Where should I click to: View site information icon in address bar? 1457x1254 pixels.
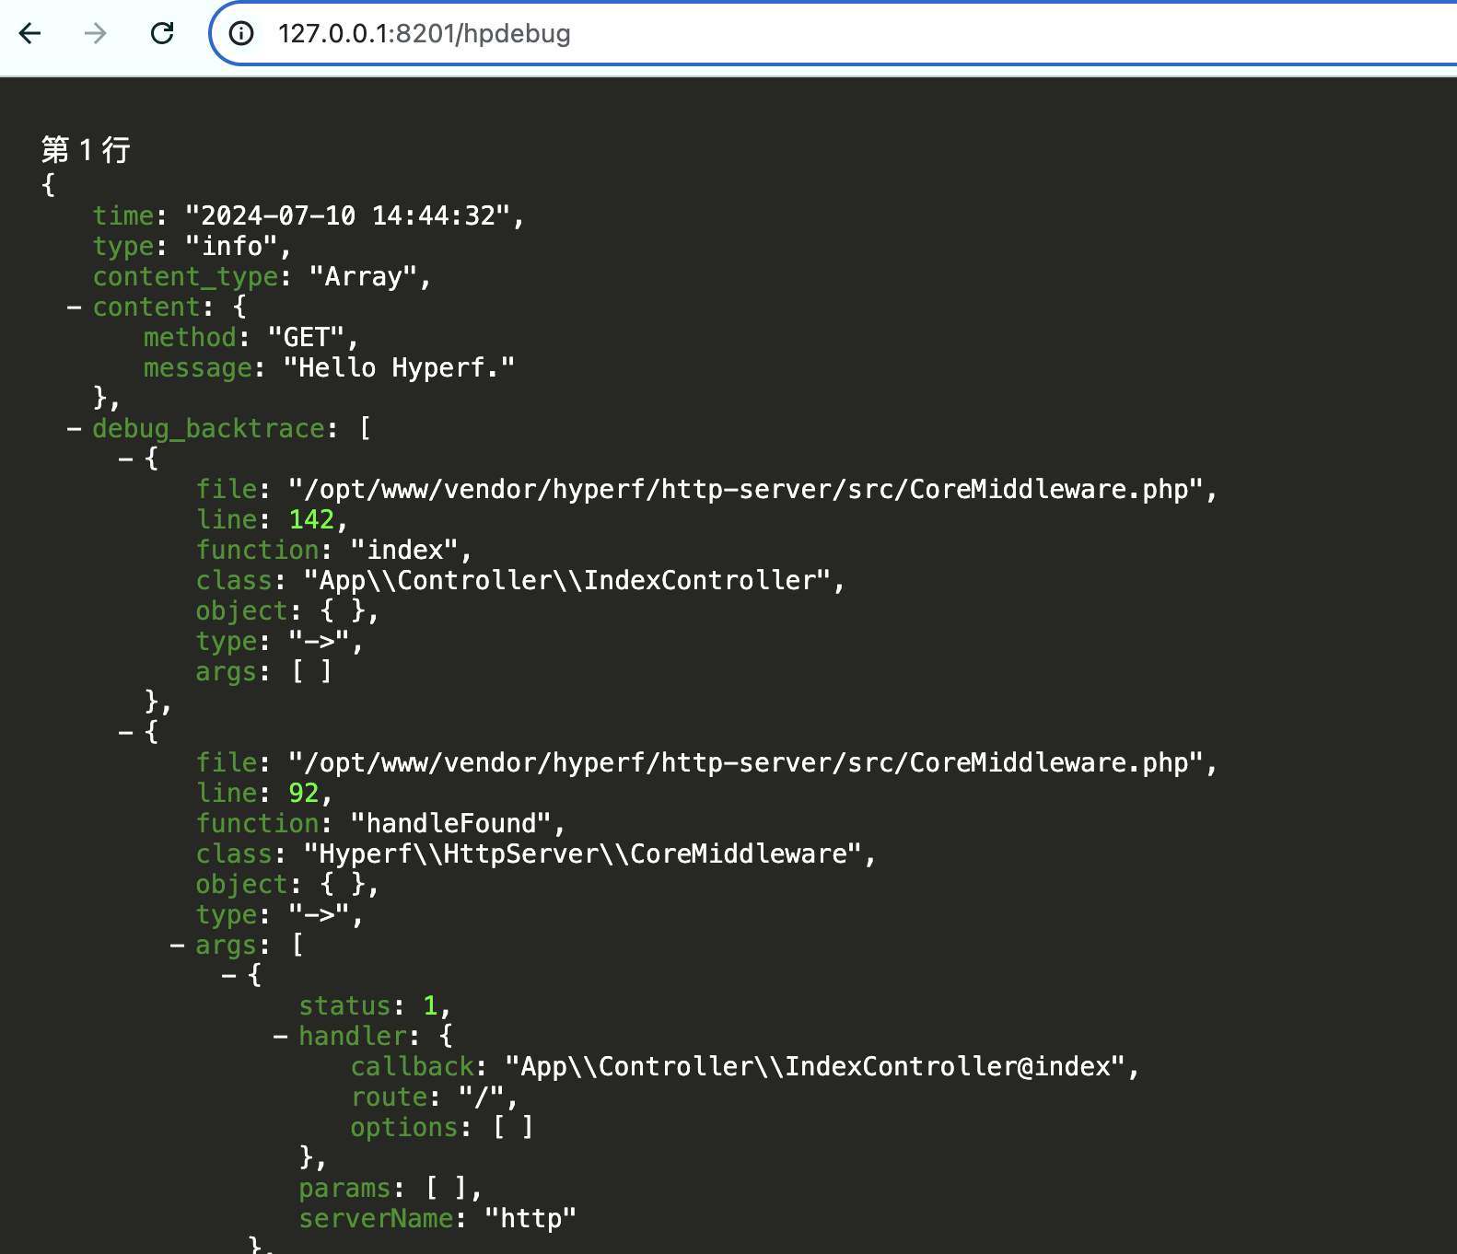[241, 34]
